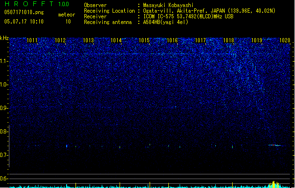The width and height of the screenshot is (295, 188).
Task: Click the A504HB(yagi 4el) antenna value
Action: click(166, 22)
